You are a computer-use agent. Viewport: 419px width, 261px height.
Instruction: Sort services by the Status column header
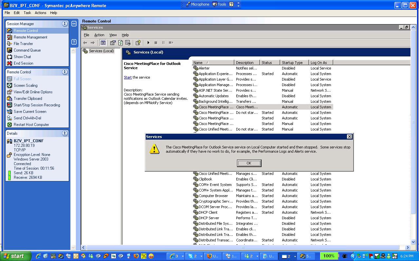pyautogui.click(x=270, y=63)
